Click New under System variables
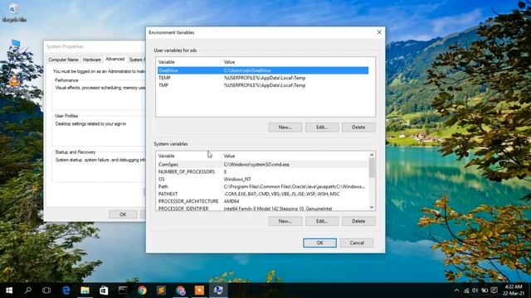 pos(285,221)
